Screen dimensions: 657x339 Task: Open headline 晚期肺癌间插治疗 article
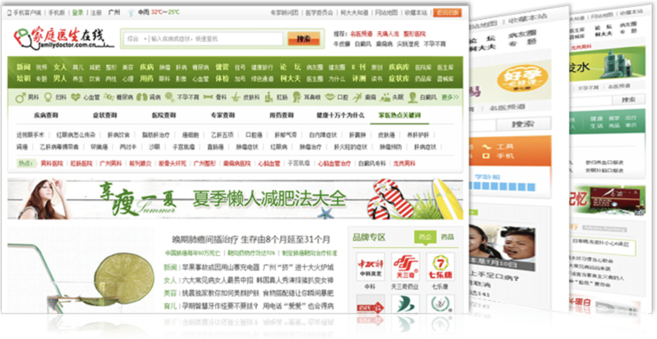tap(251, 239)
